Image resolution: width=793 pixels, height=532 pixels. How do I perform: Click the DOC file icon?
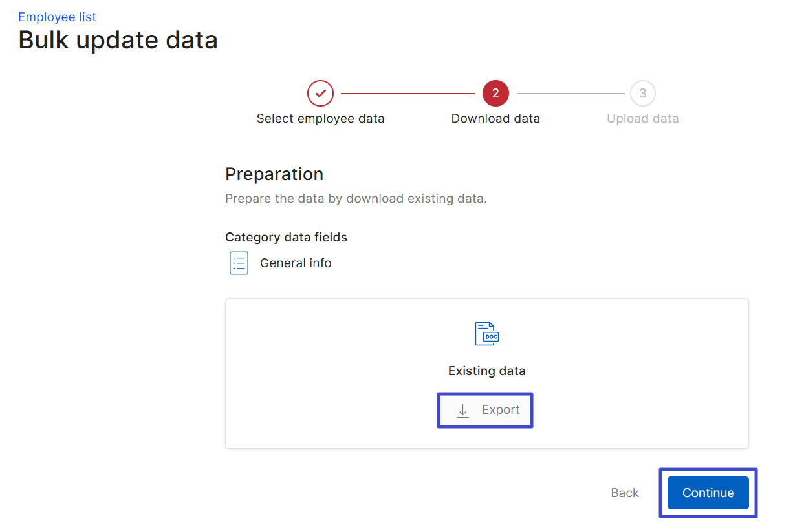pyautogui.click(x=486, y=334)
